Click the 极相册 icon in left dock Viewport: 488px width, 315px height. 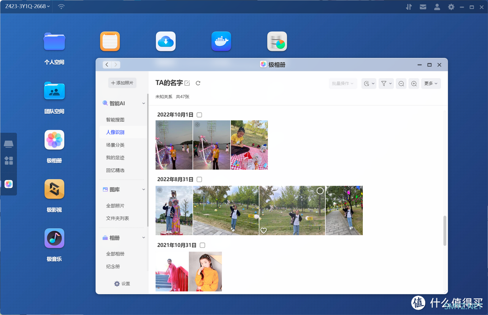9,184
